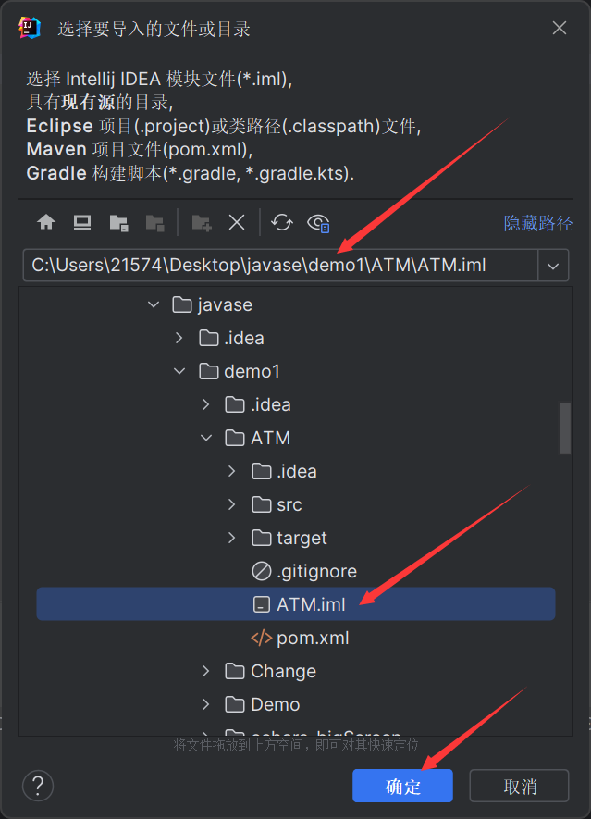The height and width of the screenshot is (819, 591).
Task: Collapse the demo1 folder
Action: 179,371
